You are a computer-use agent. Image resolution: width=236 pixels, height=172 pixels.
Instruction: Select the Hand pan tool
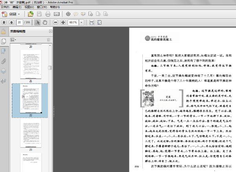(x=45, y=22)
